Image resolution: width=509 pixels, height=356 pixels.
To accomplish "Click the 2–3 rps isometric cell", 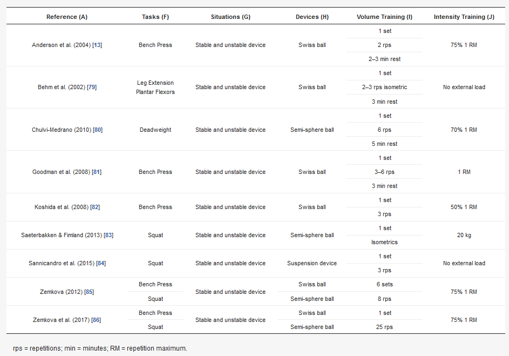I will pyautogui.click(x=384, y=88).
